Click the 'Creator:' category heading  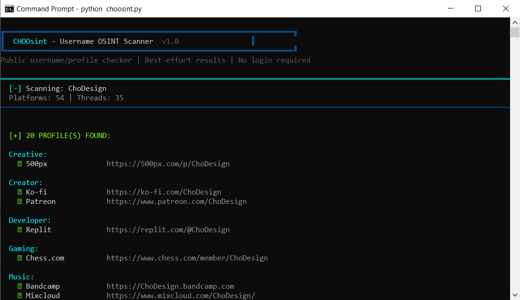pos(25,183)
